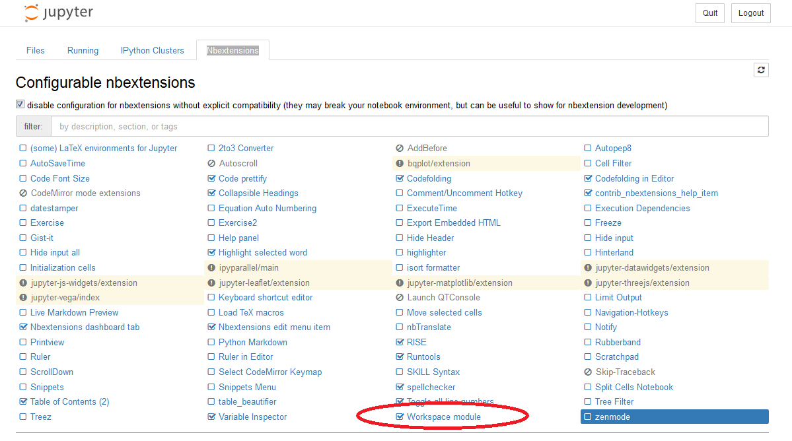Open the Tree Filter extension link

pos(614,402)
